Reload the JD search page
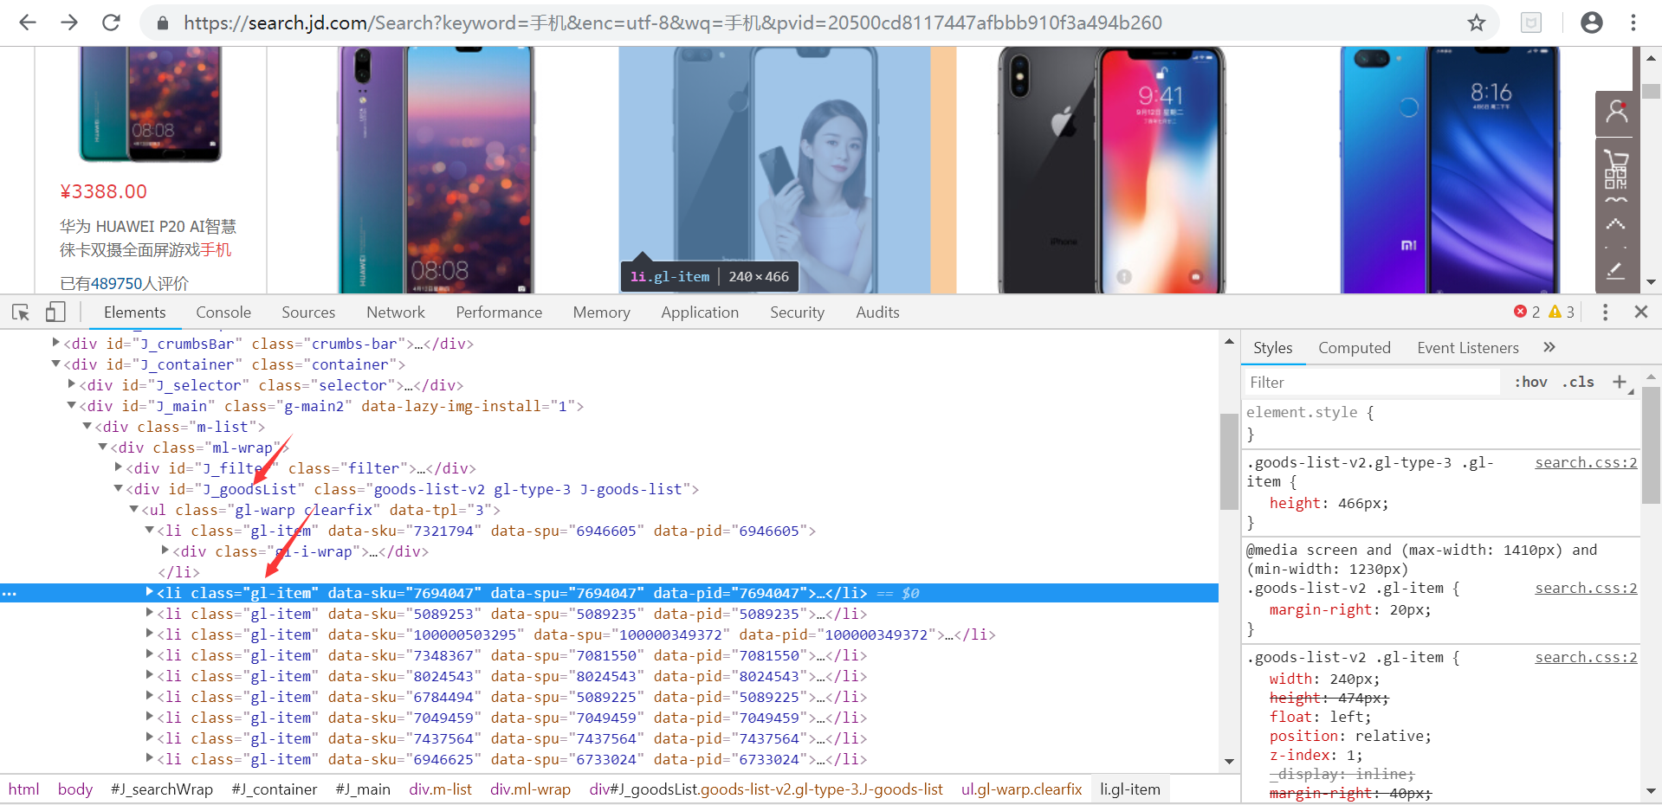Screen dimensions: 1662x805 click(x=111, y=23)
